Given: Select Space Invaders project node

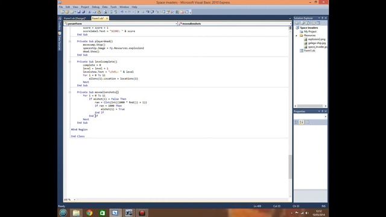Looking at the screenshot, I should pos(309,28).
